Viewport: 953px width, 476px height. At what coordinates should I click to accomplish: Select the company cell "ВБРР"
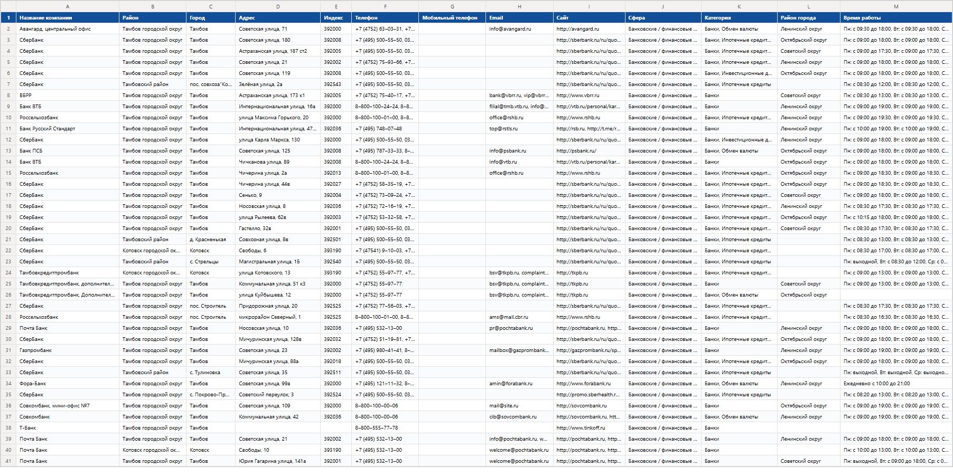68,96
